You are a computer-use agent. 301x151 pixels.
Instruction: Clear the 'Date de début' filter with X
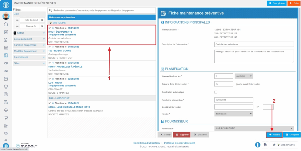42,20
